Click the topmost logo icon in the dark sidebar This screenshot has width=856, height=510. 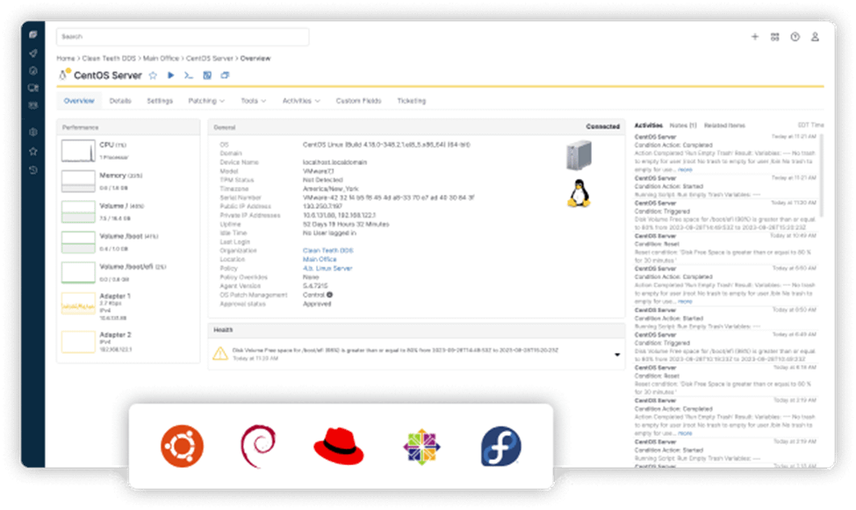(x=32, y=35)
